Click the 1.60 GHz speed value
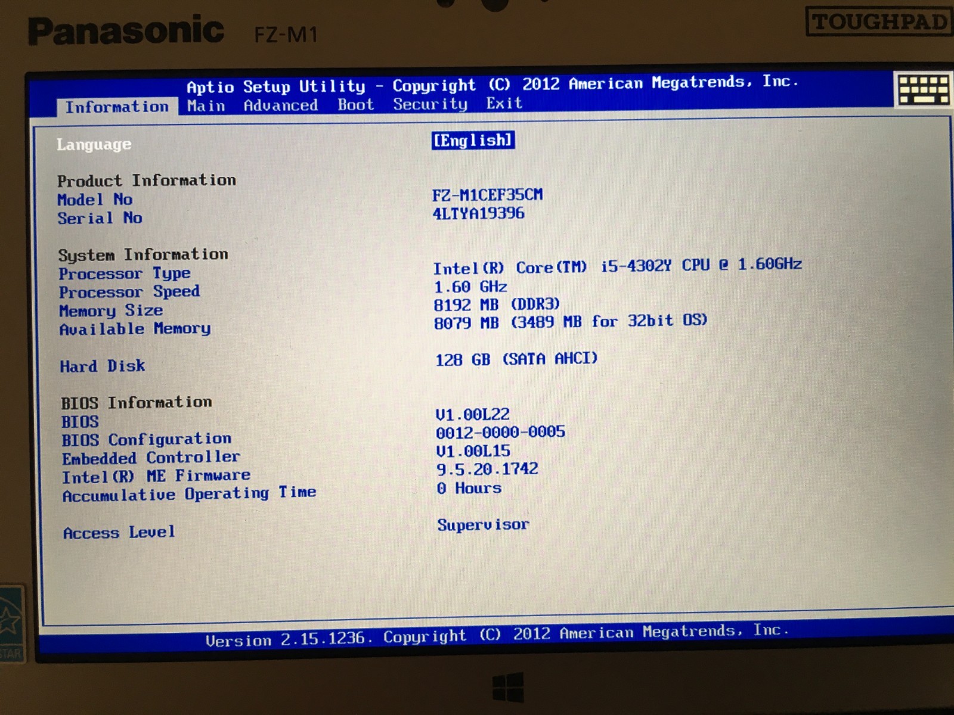The height and width of the screenshot is (715, 954). 470,287
